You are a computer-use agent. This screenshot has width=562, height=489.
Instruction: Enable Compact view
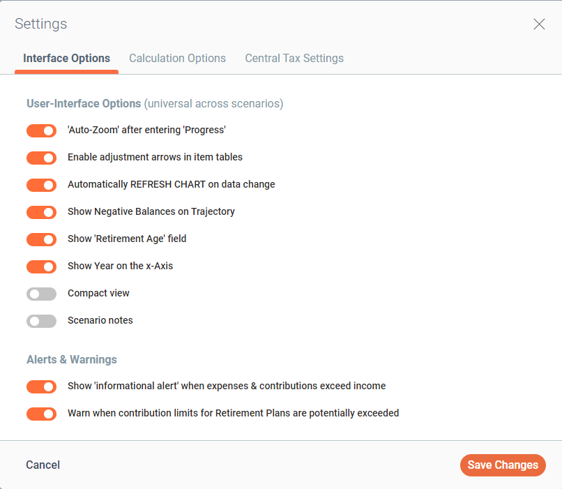(41, 294)
